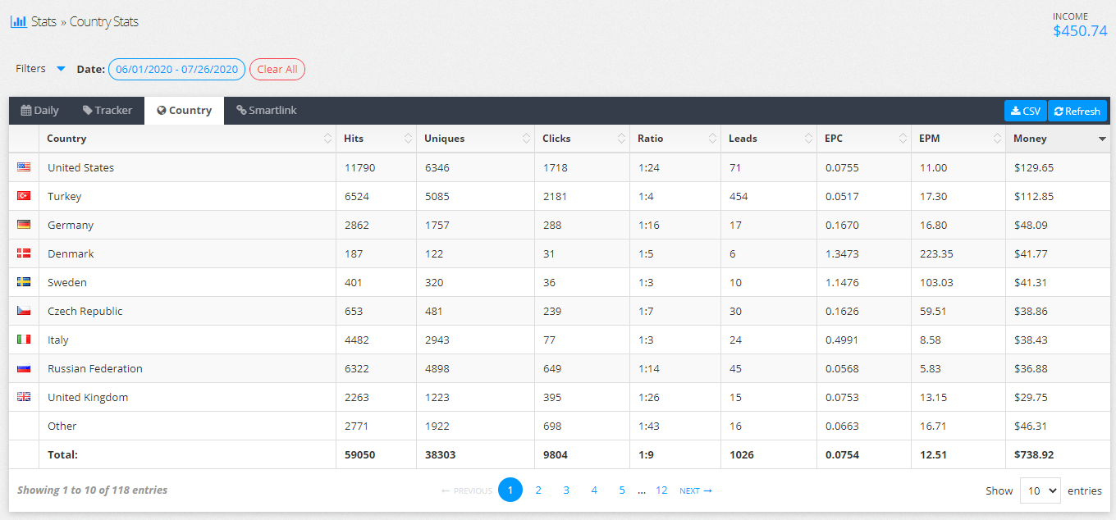The height and width of the screenshot is (520, 1116).
Task: Open the date range 06/01/2020 - 07/26/2020 filter
Action: click(x=176, y=70)
